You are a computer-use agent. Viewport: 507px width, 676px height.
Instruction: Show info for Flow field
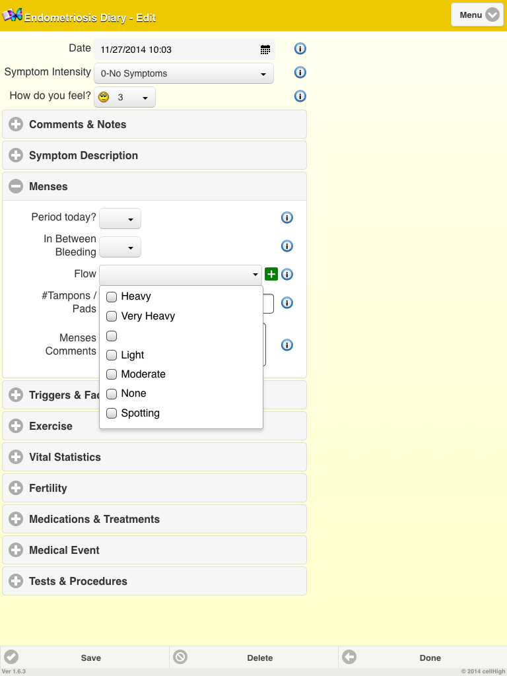287,274
